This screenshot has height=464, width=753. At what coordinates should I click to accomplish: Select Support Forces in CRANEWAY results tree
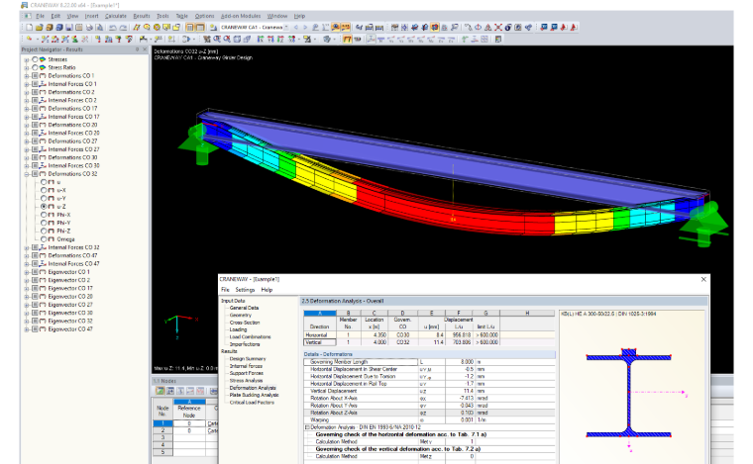coord(247,373)
